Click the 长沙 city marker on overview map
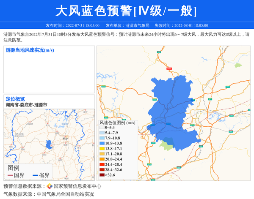Screen dimensions: 254x199 (x=64, y=138)
